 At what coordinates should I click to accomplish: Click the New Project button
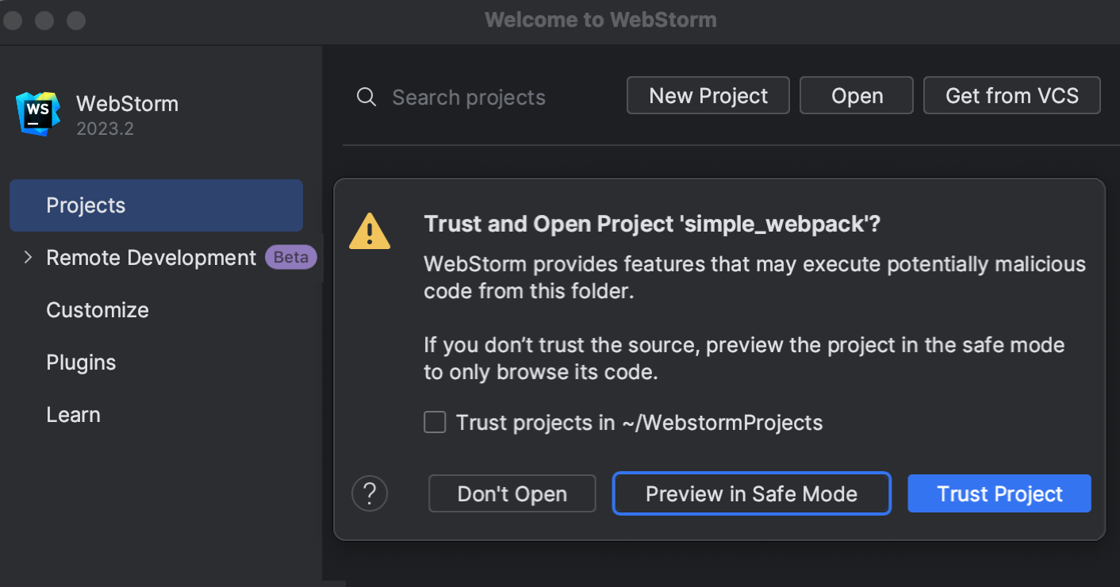click(708, 95)
